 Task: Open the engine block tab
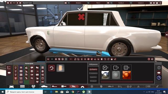pos(22,86)
